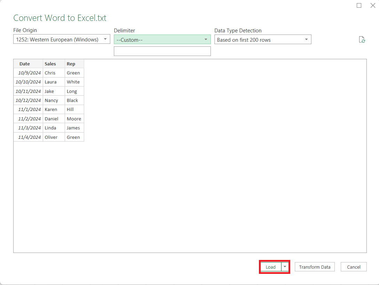
Task: Click the Linda cell
Action: click(x=54, y=128)
